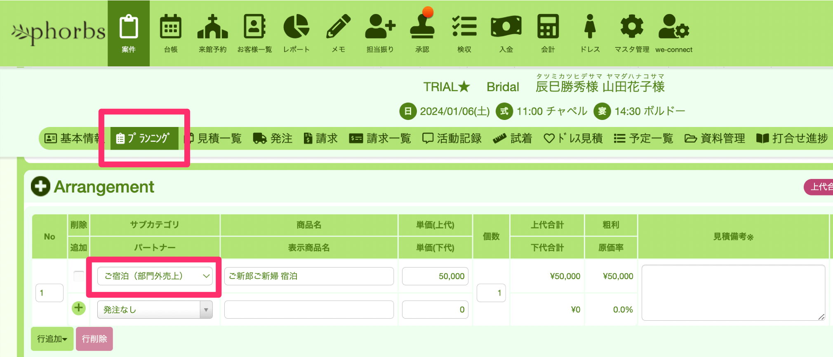Click the green plus add-row icon
This screenshot has height=357, width=833.
click(78, 308)
